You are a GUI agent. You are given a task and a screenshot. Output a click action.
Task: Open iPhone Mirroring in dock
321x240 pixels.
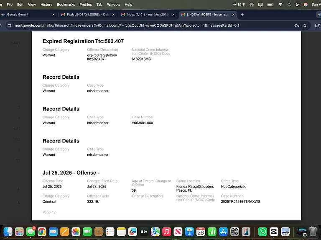click(246, 232)
